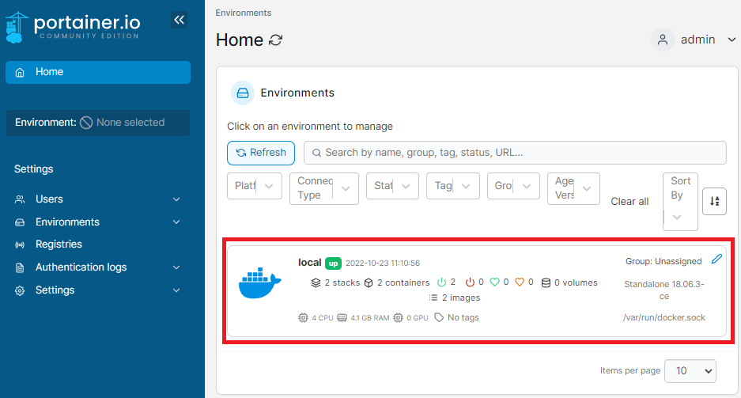Click the red stopped power icon
The image size is (741, 398).
pyautogui.click(x=470, y=282)
